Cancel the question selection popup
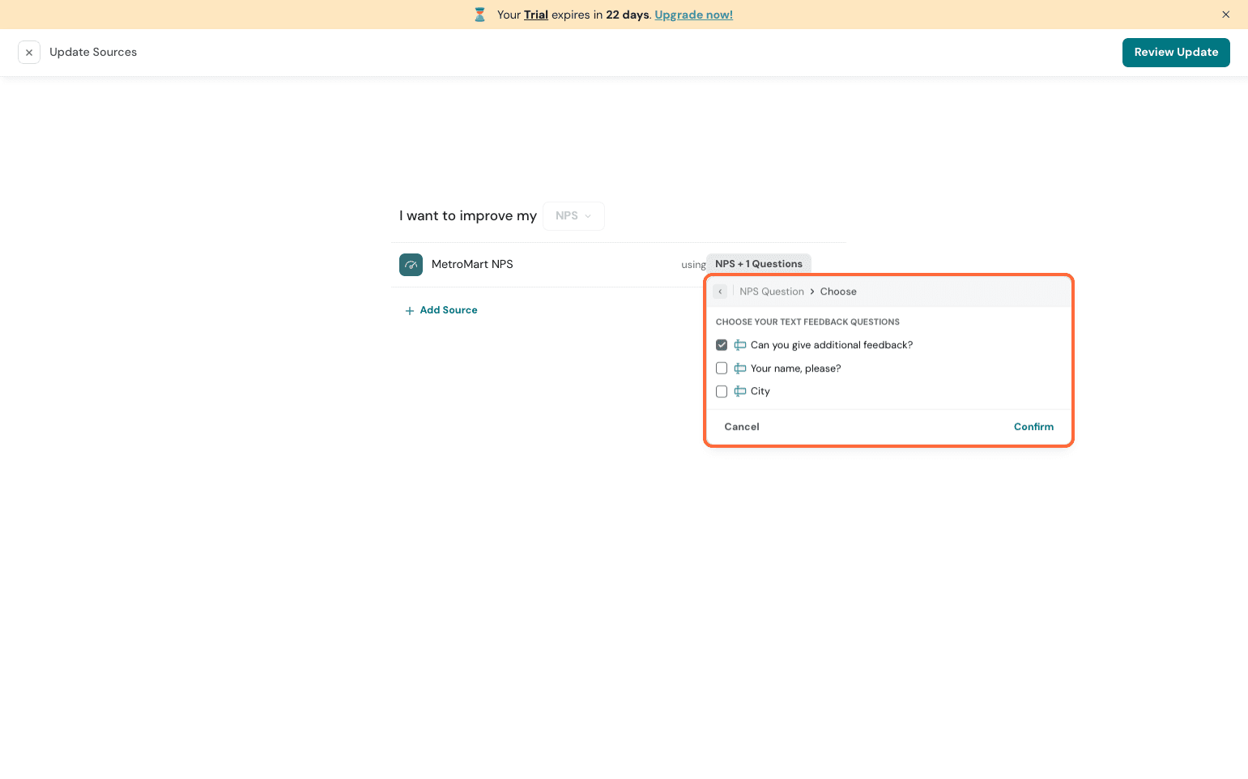Viewport: 1248px width, 779px height. pos(741,427)
